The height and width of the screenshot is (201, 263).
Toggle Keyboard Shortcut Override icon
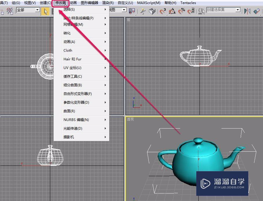click(152, 11)
